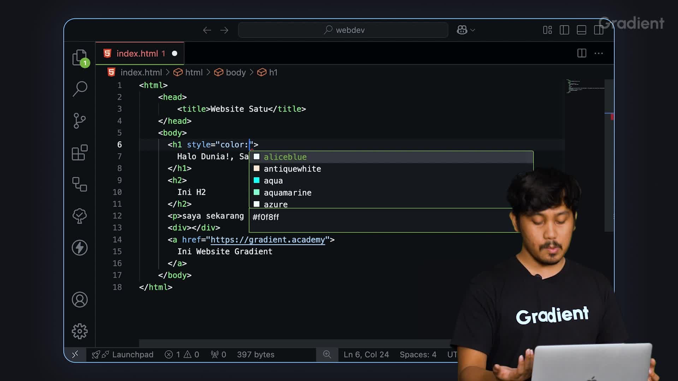This screenshot has width=678, height=381.
Task: Open the Accounts icon in the sidebar
Action: click(x=79, y=299)
